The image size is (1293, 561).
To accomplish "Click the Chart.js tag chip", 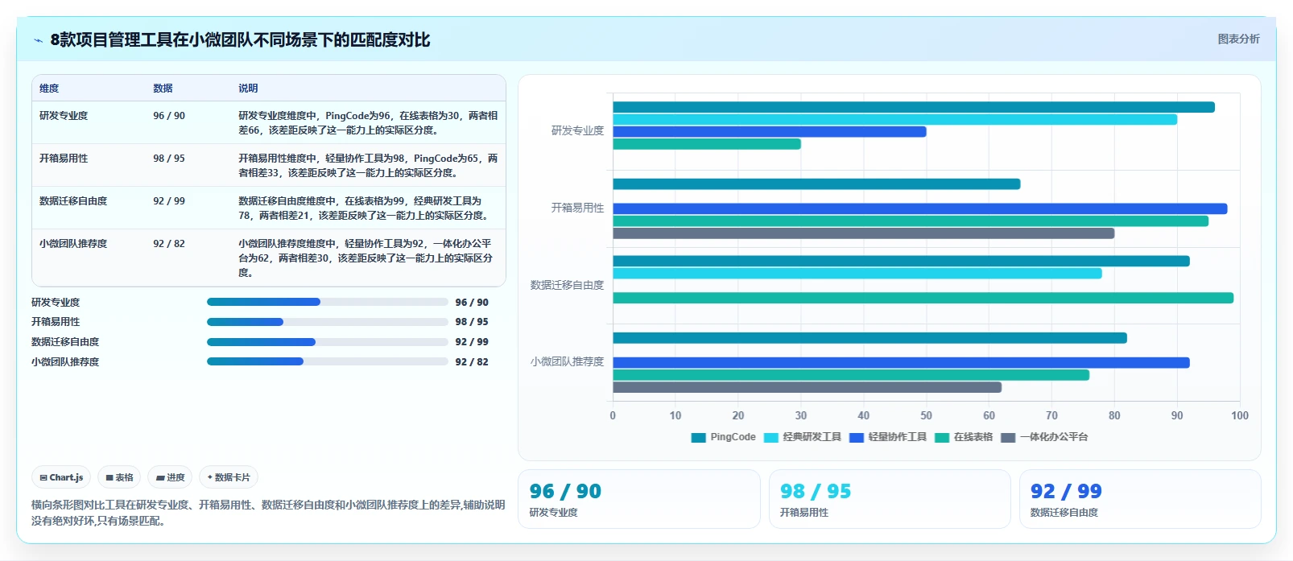I will pyautogui.click(x=61, y=477).
